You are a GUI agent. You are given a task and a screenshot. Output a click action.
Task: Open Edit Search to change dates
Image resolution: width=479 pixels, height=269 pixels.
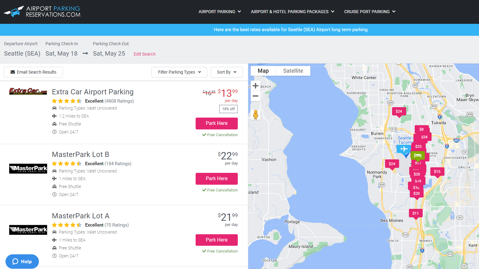[x=144, y=54]
